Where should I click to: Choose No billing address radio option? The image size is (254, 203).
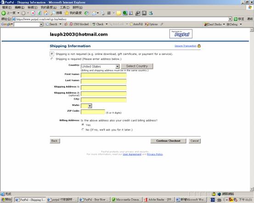[x=83, y=130]
